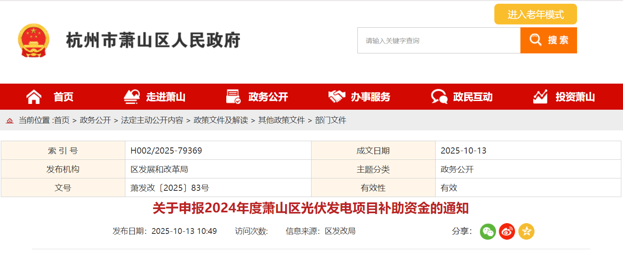This screenshot has height=255, width=623.
Task: Enable elderly mode with 进入老年模式
Action: click(x=535, y=14)
